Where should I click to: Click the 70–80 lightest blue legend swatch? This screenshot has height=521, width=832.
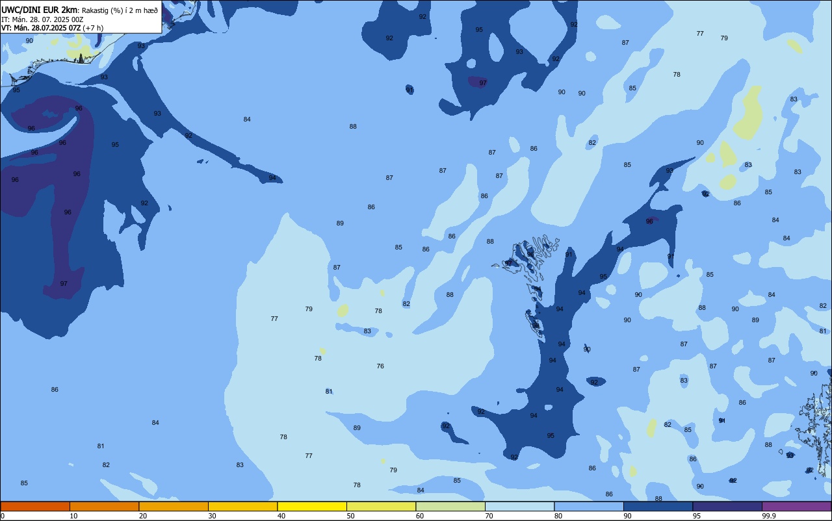(519, 506)
